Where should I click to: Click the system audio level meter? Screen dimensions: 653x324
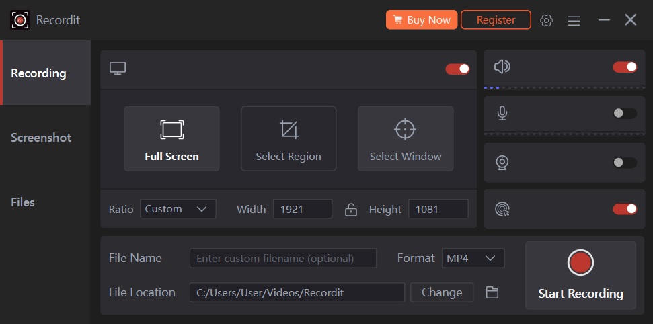(560, 87)
